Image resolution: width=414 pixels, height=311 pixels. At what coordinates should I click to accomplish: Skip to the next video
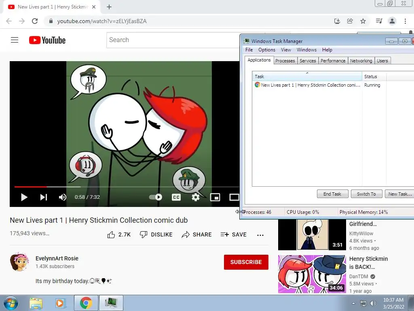44,197
